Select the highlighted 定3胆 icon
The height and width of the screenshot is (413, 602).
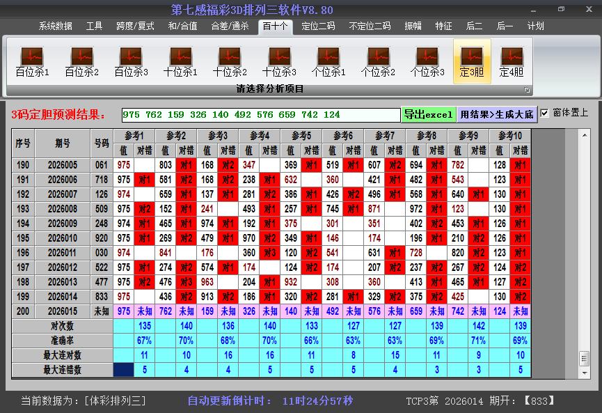point(472,61)
